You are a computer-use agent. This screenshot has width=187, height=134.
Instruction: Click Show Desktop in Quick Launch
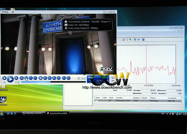(8, 113)
